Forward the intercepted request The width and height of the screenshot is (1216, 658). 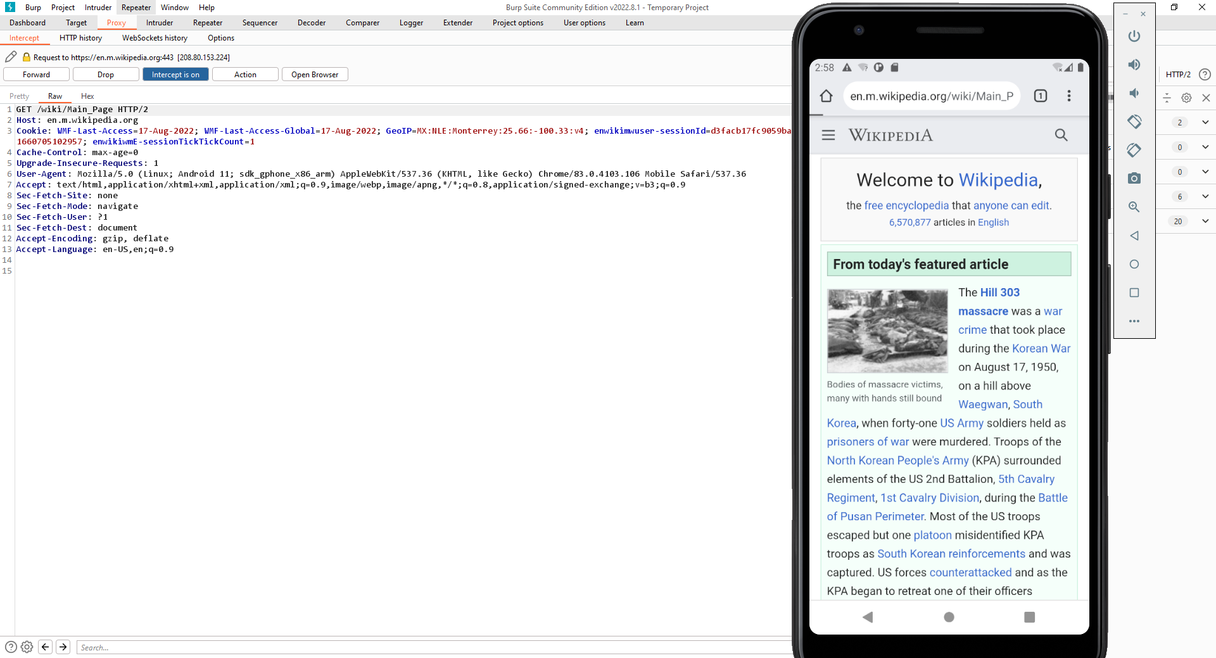click(36, 74)
